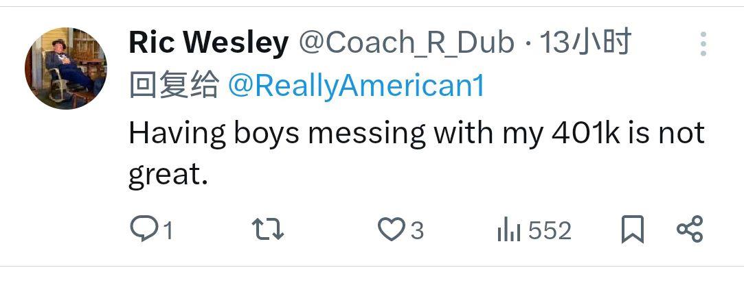Viewport: 744px width, 281px height.
Task: Click the share icon on the tweet
Action: (690, 230)
